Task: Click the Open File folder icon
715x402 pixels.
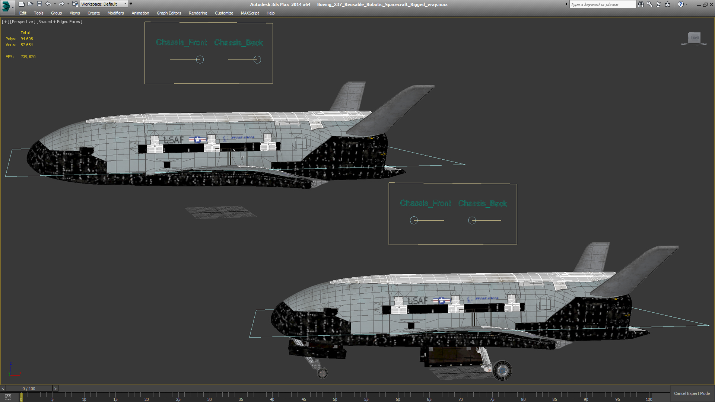Action: [x=30, y=4]
